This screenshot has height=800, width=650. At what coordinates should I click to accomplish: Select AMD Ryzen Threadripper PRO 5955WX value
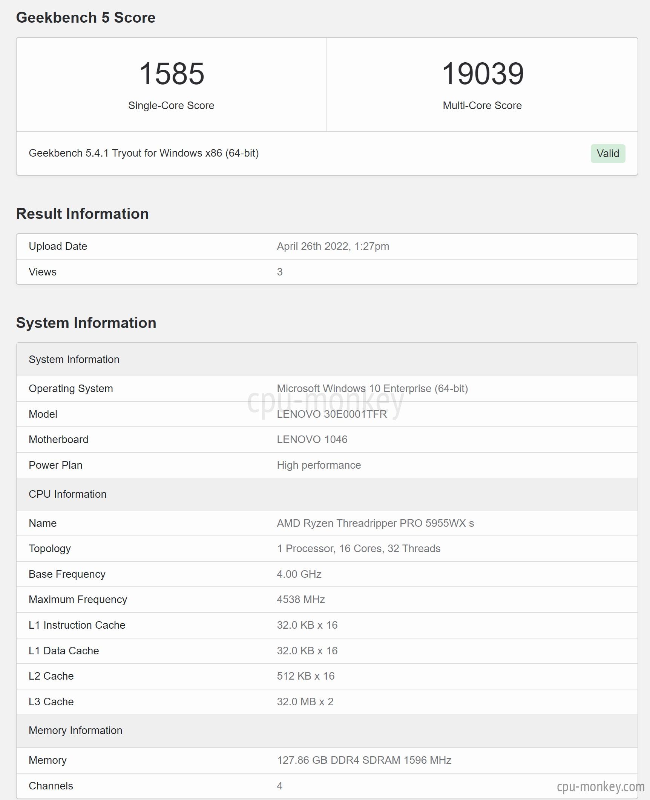click(376, 523)
